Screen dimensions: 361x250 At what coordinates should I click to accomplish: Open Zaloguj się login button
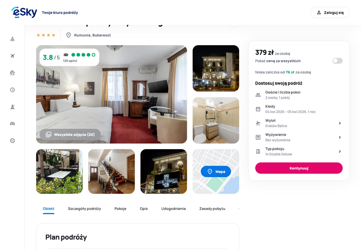coord(330,13)
